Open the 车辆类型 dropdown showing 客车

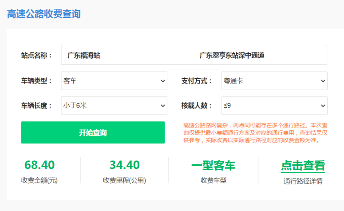114,81
